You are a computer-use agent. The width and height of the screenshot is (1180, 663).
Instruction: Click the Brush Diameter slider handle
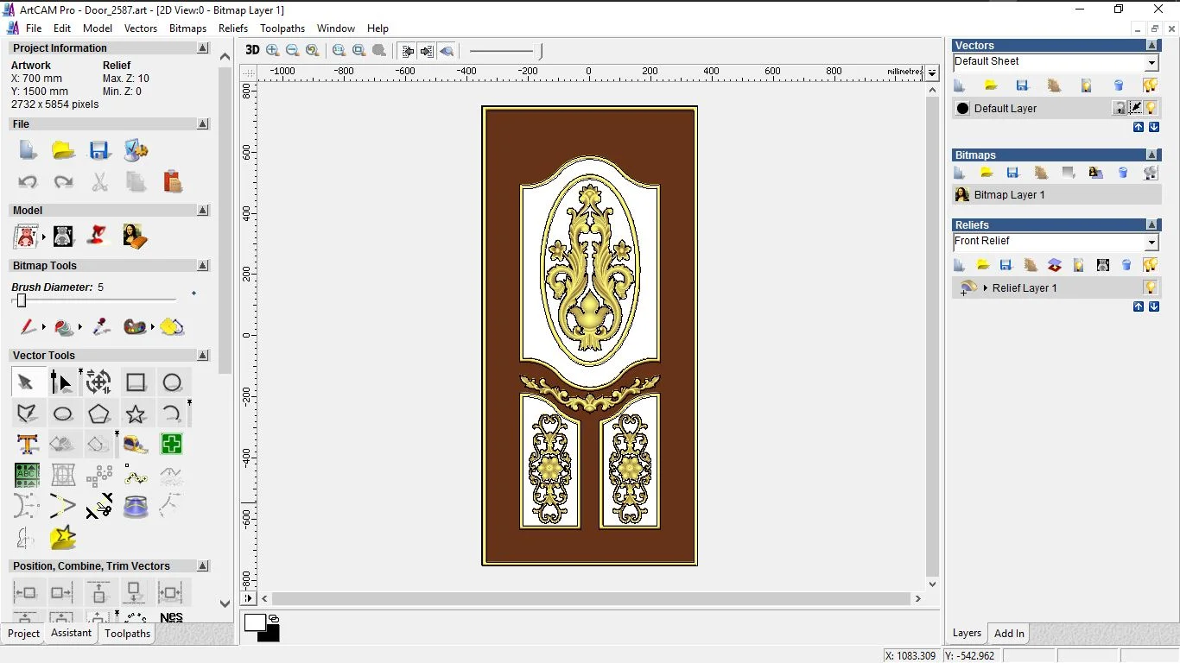22,300
